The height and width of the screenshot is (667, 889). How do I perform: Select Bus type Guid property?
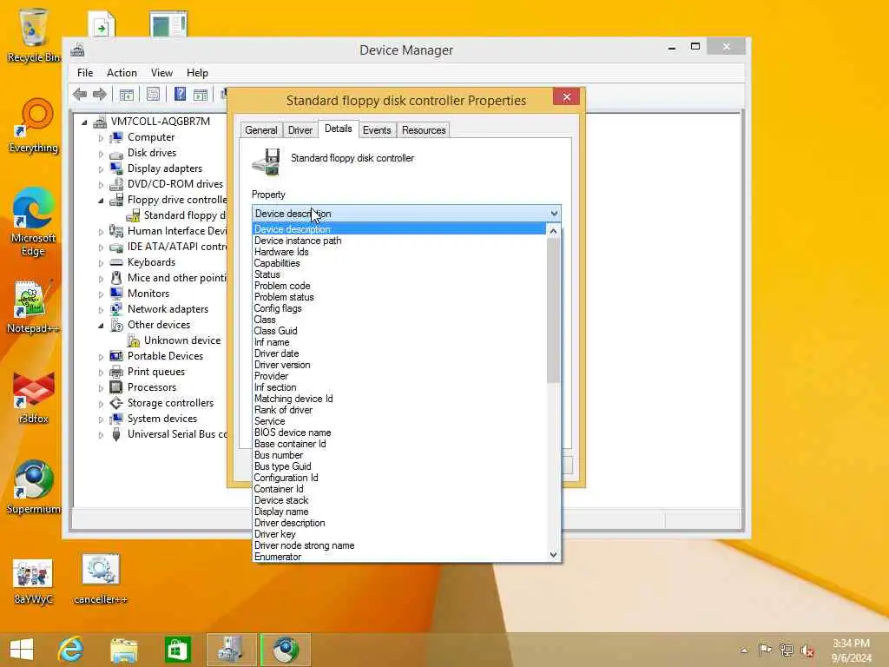click(399, 466)
